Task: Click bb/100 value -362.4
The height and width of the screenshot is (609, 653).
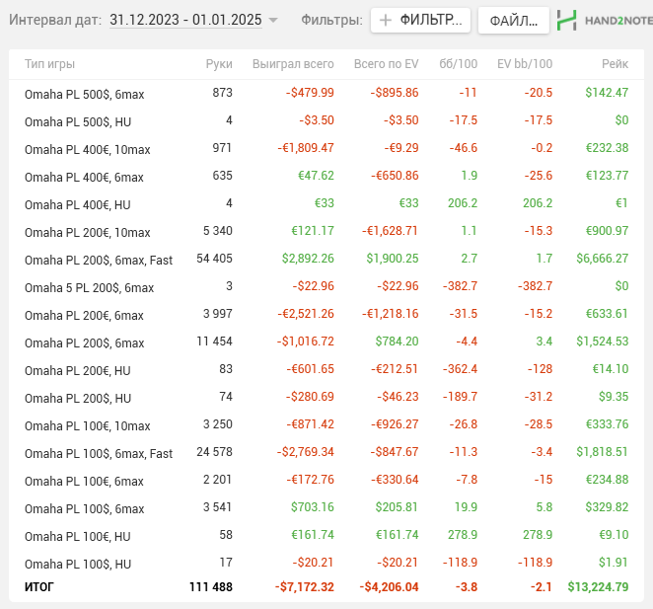Action: pyautogui.click(x=460, y=369)
